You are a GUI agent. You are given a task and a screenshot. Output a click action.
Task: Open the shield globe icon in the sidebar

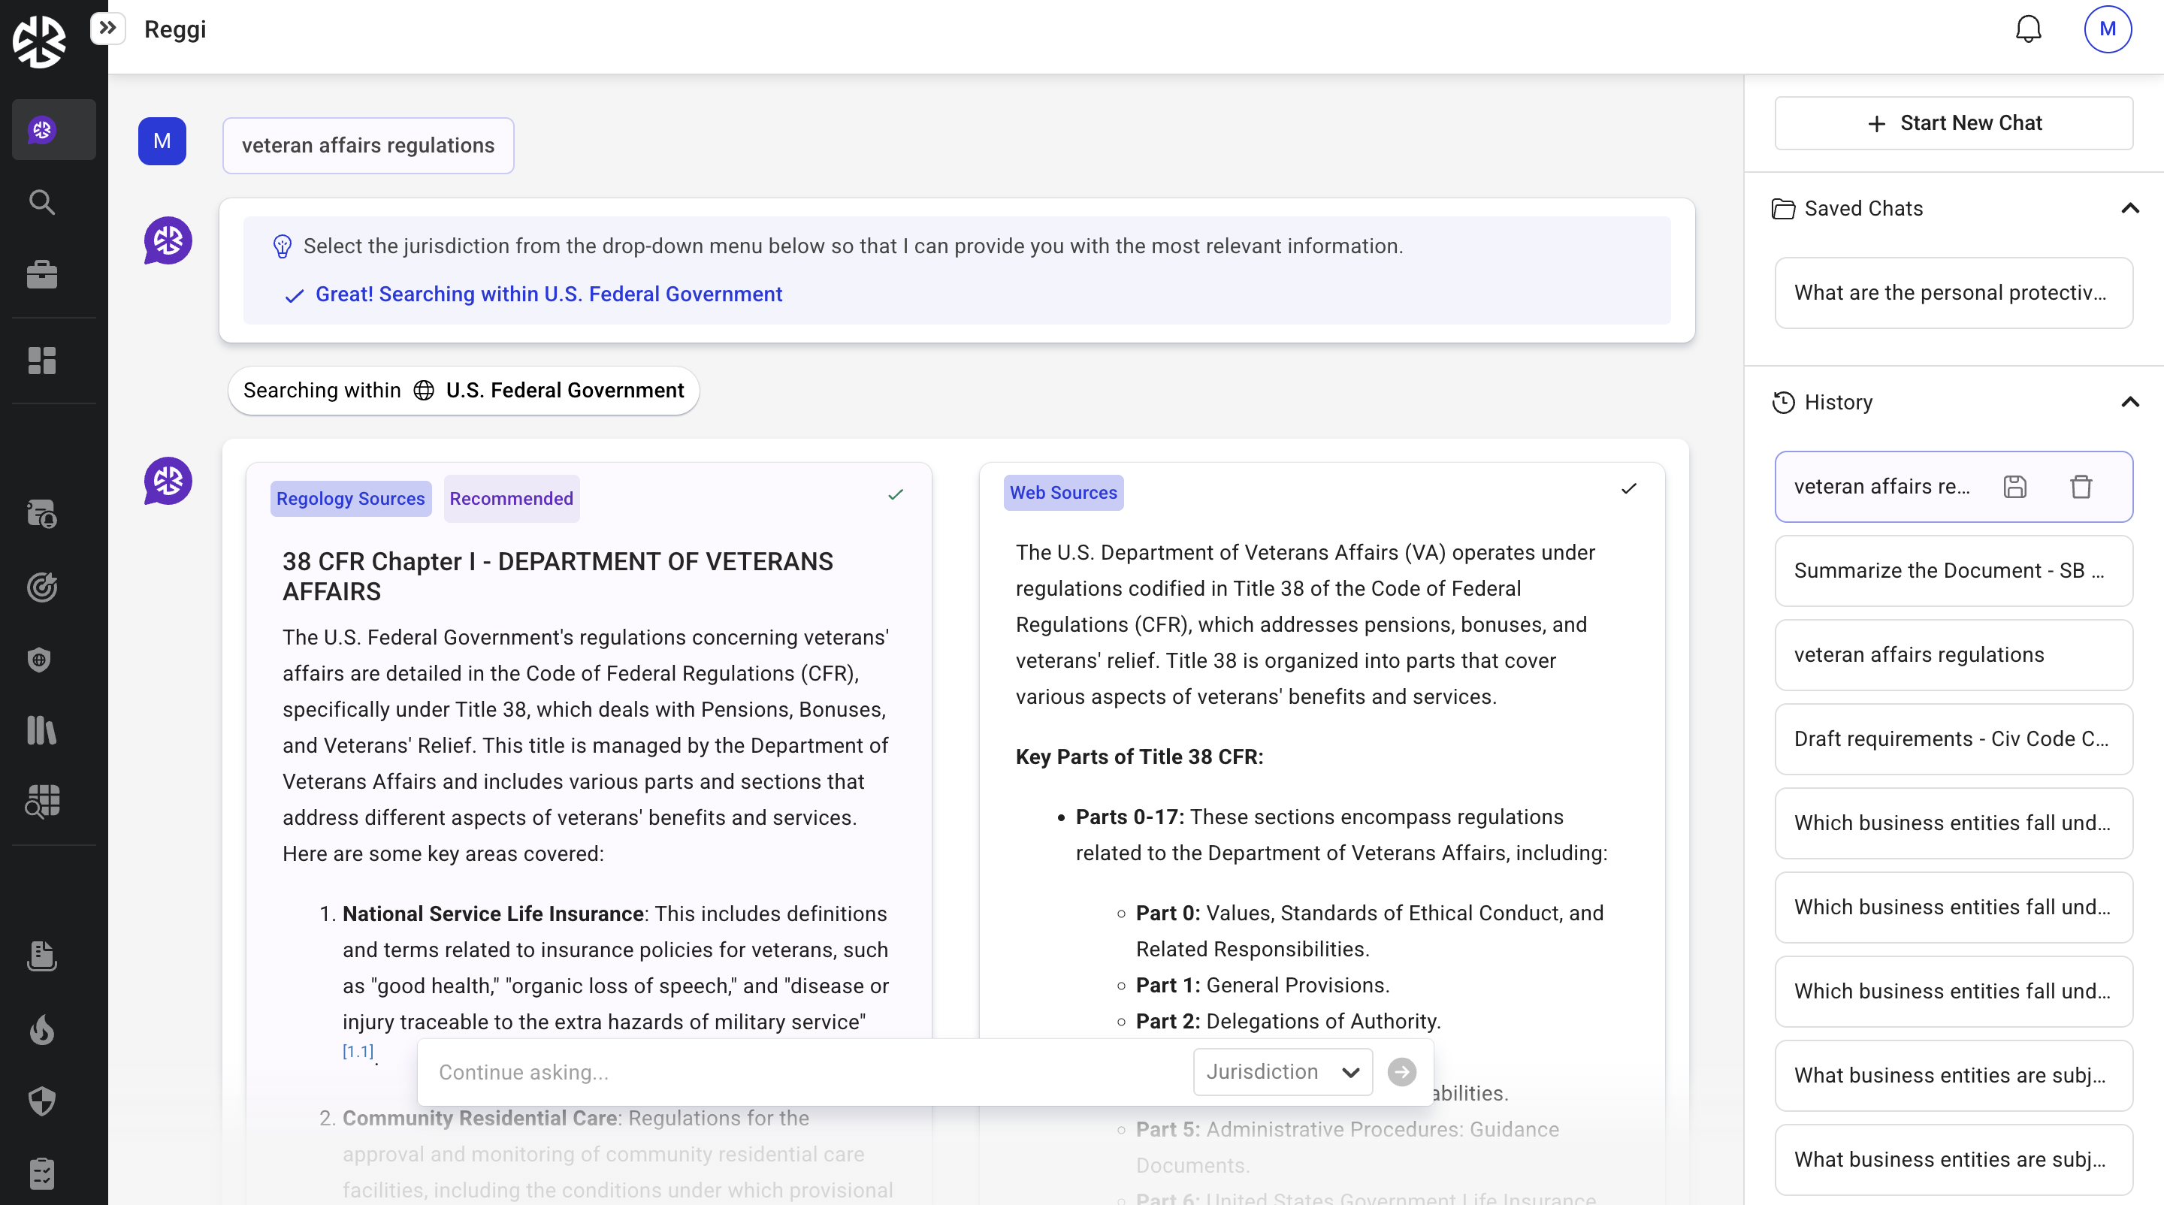(x=40, y=660)
